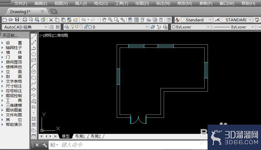
Task: Toggle layer 0 on/off lightbulb
Action: (73, 27)
